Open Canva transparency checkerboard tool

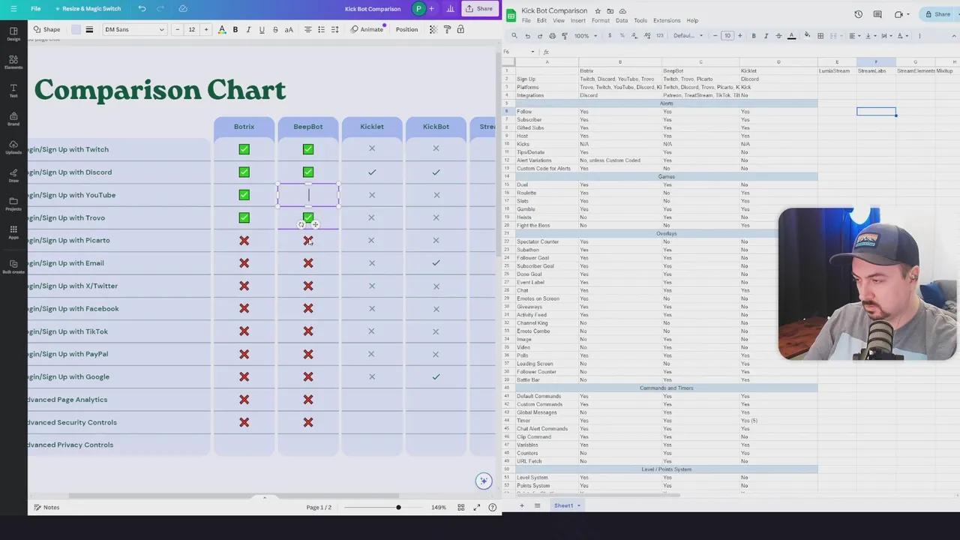(433, 29)
